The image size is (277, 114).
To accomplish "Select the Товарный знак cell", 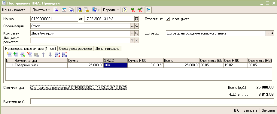I will click(41, 65).
